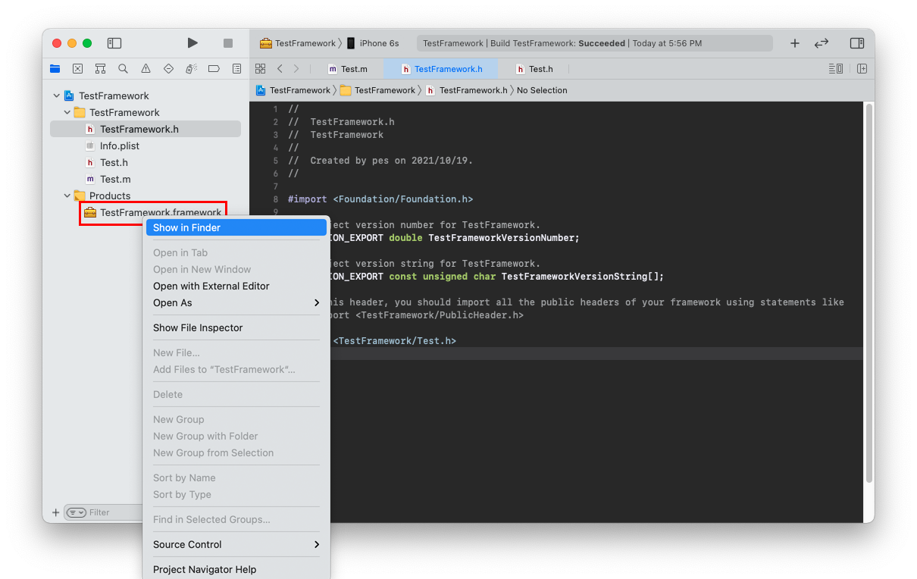Expand the Source Control submenu
The image size is (917, 579).
[236, 545]
